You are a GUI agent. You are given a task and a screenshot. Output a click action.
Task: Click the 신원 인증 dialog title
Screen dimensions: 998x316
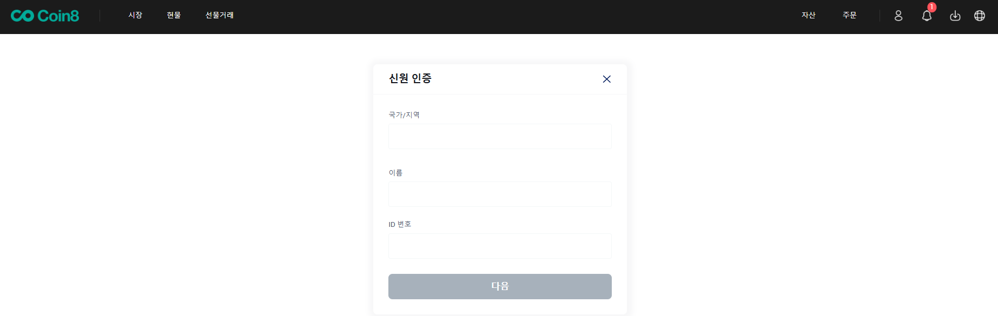[410, 78]
